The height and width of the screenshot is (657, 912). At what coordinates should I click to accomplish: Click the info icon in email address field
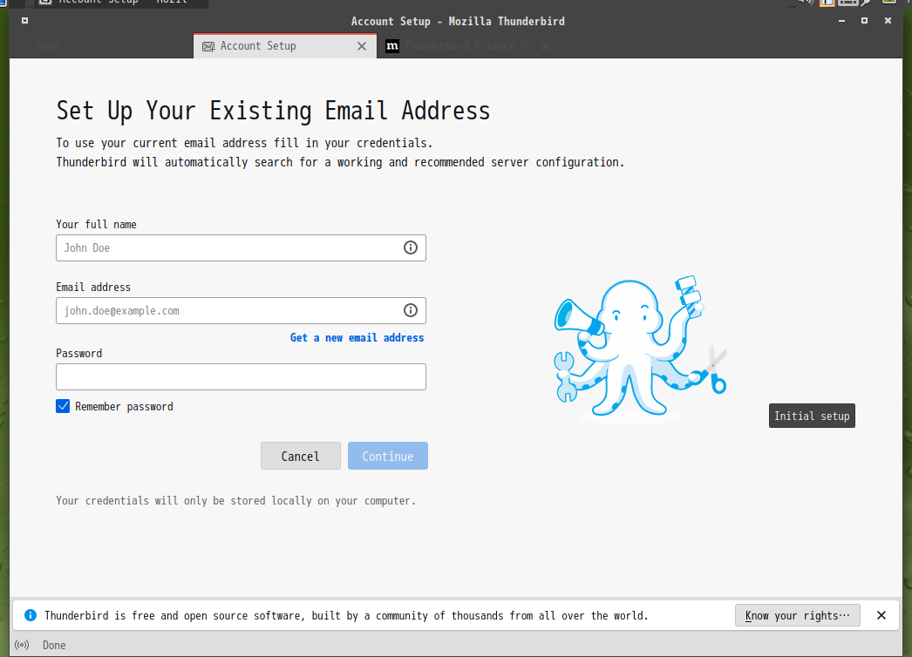pyautogui.click(x=411, y=310)
